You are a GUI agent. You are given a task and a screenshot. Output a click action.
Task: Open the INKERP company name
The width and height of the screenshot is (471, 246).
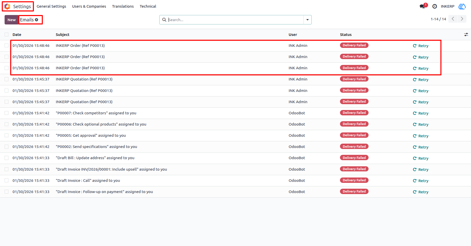click(448, 6)
